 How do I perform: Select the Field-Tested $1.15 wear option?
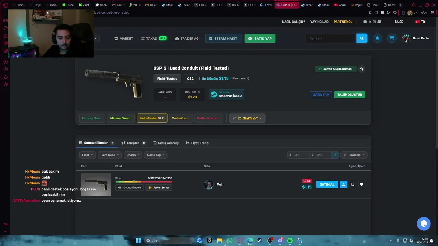[152, 118]
